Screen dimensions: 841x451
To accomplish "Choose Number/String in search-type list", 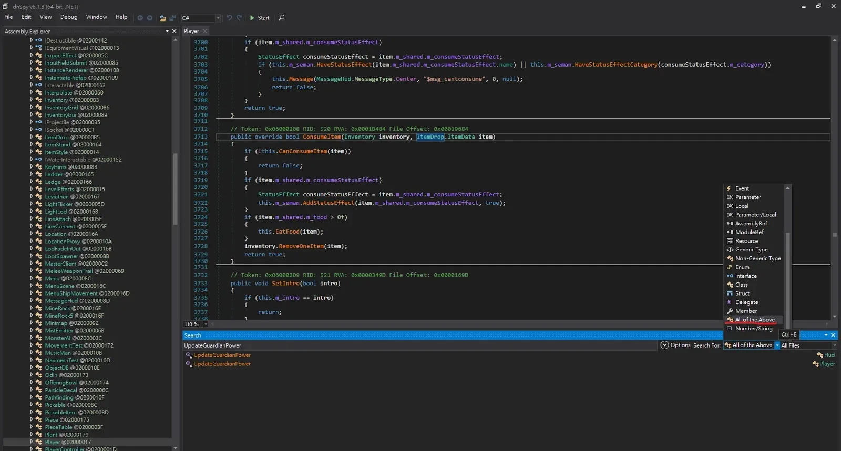I will click(754, 329).
